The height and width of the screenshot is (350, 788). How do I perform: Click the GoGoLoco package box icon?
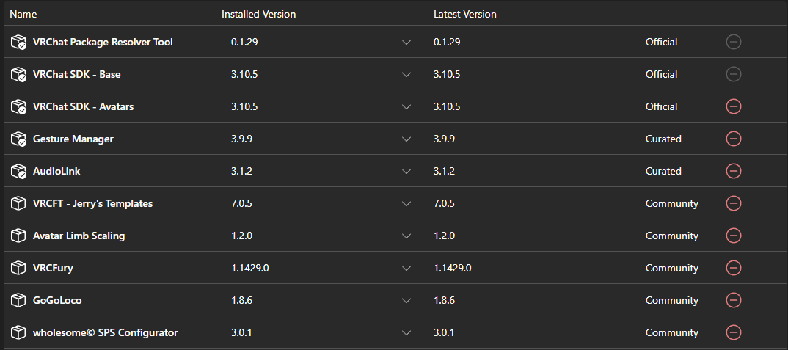tap(18, 300)
